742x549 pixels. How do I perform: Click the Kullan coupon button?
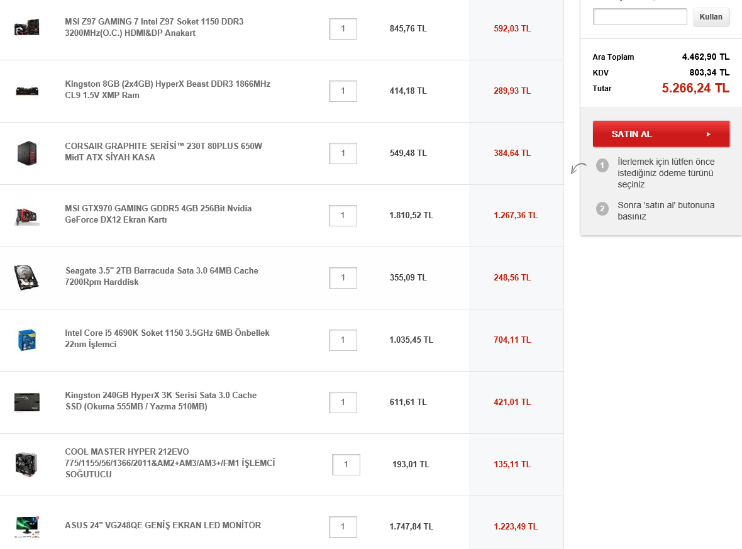711,17
